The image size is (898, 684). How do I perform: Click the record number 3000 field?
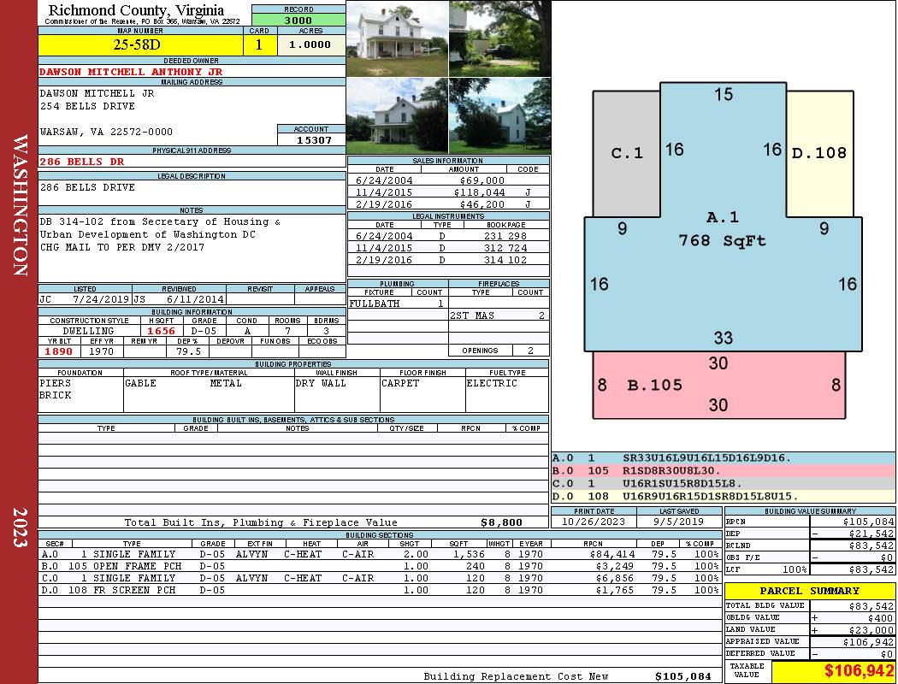tap(298, 21)
